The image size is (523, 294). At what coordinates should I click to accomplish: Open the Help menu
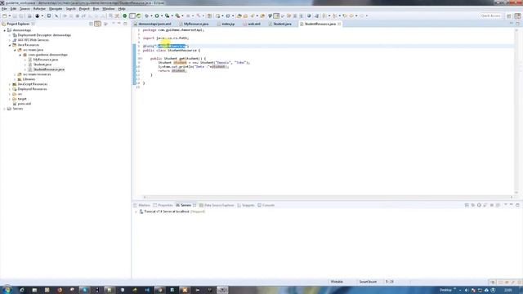(122, 9)
